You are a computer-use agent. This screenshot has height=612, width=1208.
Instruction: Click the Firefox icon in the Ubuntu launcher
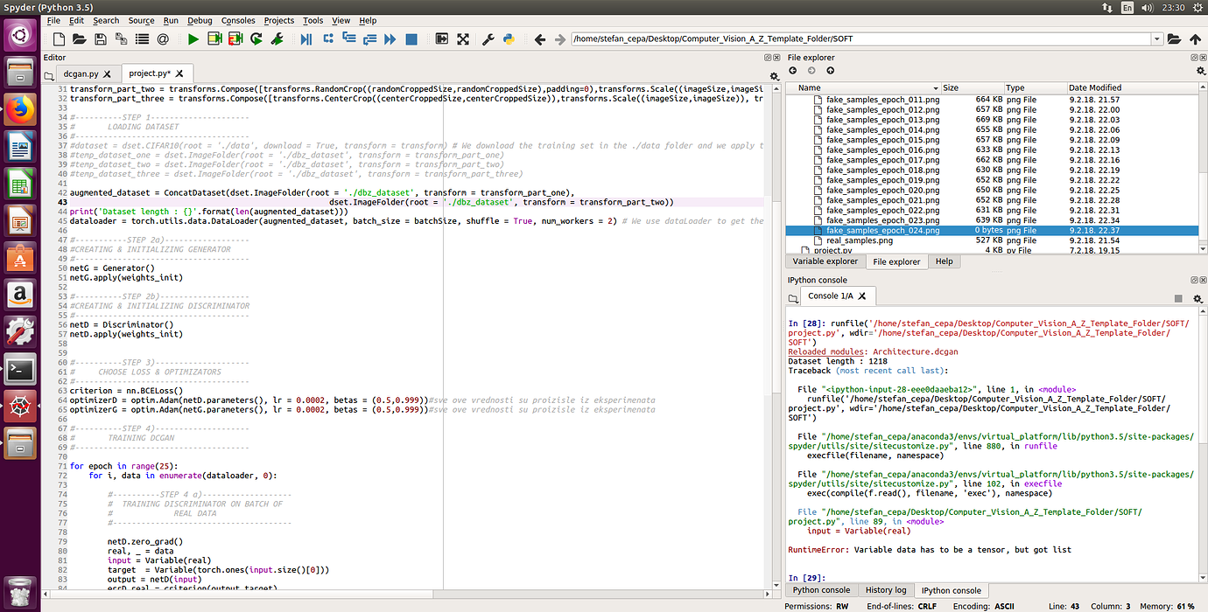(19, 109)
